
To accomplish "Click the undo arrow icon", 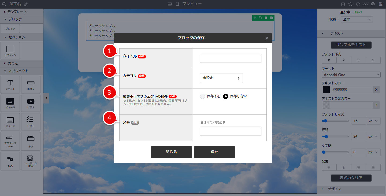I will 350,4.
